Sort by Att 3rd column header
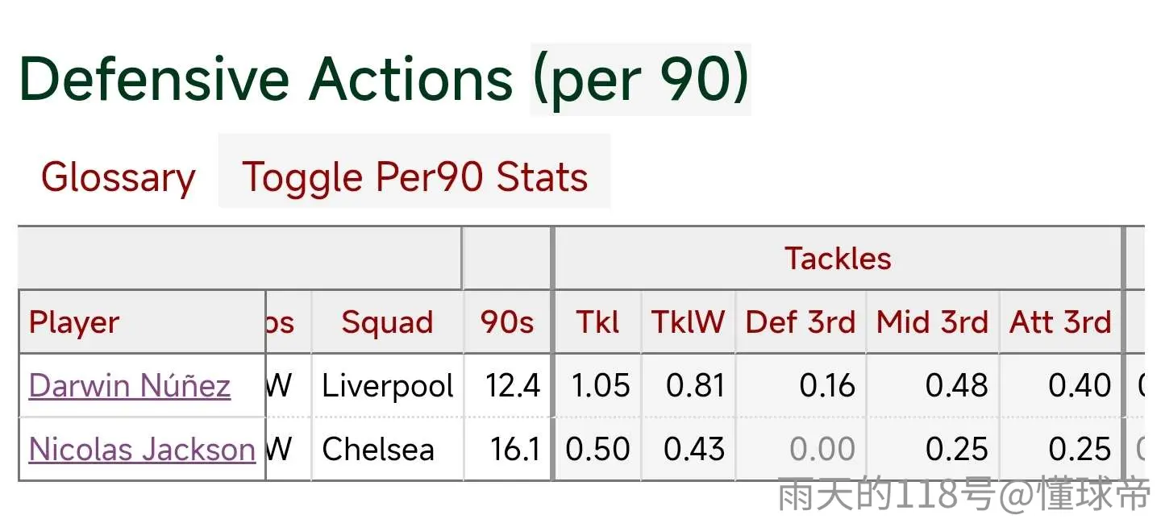Screen dimensions: 1161x523 1060,322
